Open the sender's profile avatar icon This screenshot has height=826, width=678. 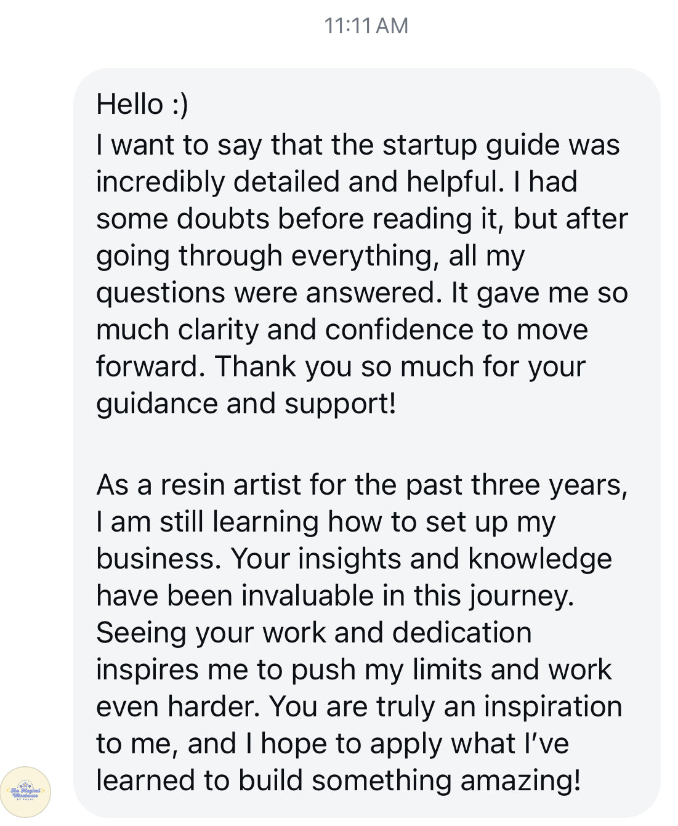pos(25,791)
